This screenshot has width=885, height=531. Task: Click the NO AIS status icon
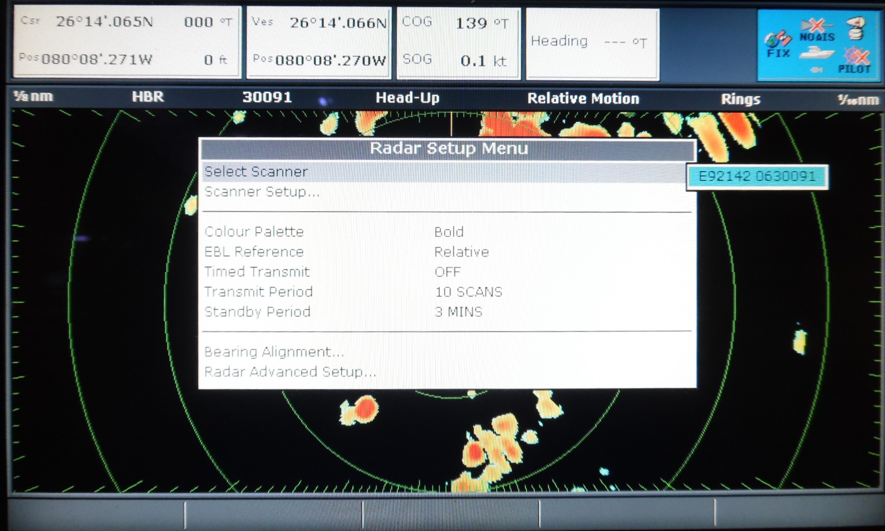(817, 30)
